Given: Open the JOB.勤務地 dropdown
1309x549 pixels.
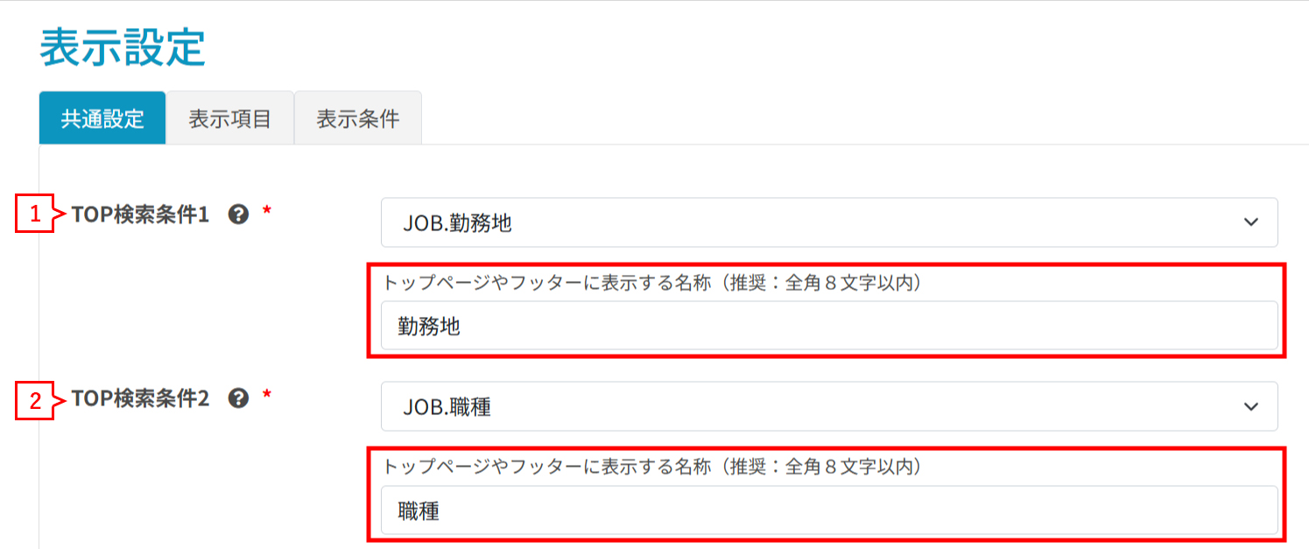Looking at the screenshot, I should [x=828, y=222].
